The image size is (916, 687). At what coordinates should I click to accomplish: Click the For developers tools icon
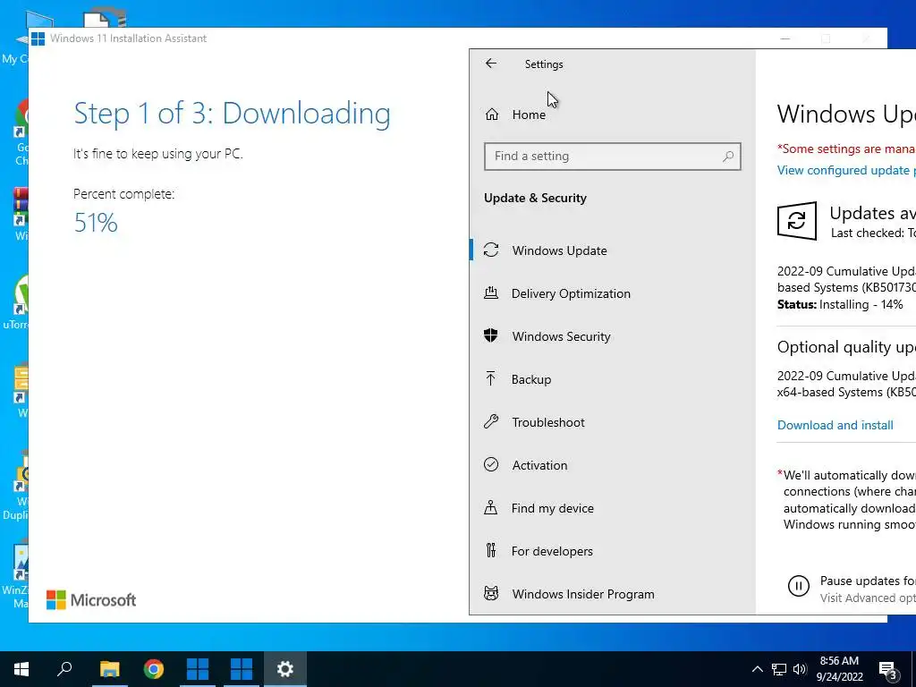[491, 550]
